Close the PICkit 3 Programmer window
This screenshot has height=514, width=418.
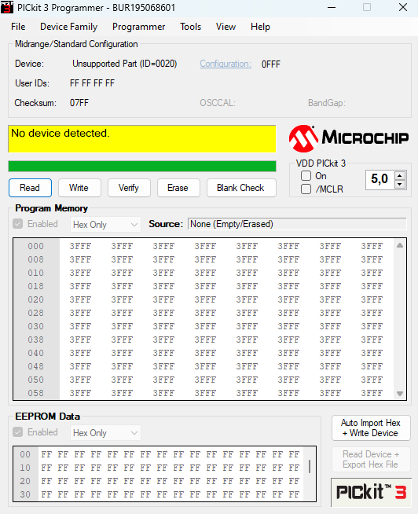click(x=403, y=7)
